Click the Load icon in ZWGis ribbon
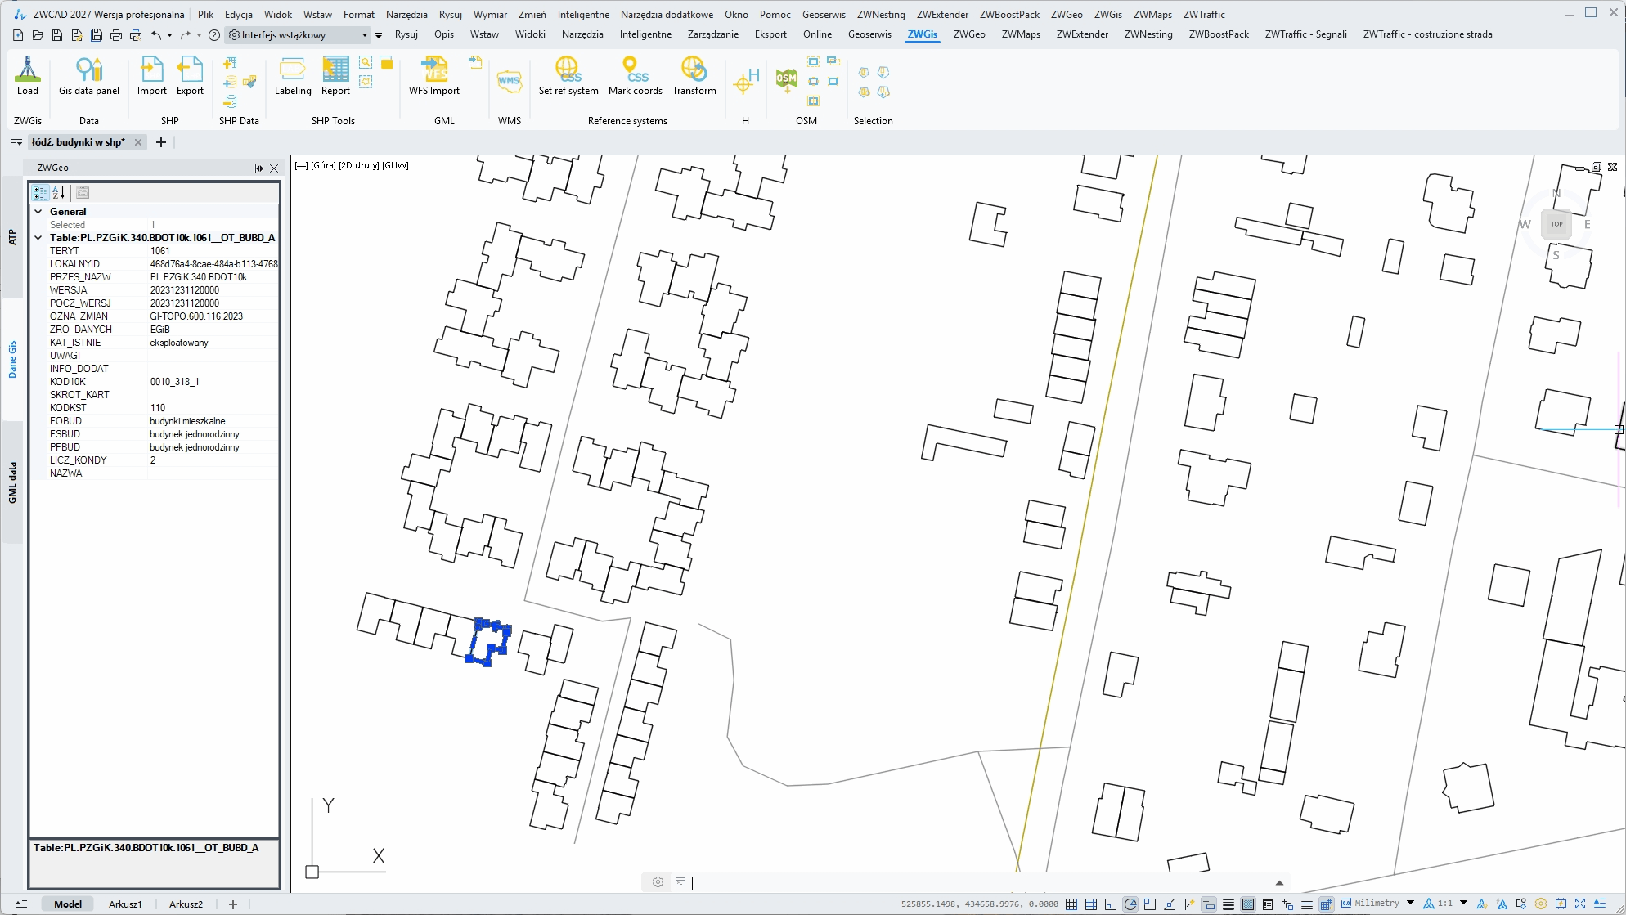1626x915 pixels. pos(28,75)
